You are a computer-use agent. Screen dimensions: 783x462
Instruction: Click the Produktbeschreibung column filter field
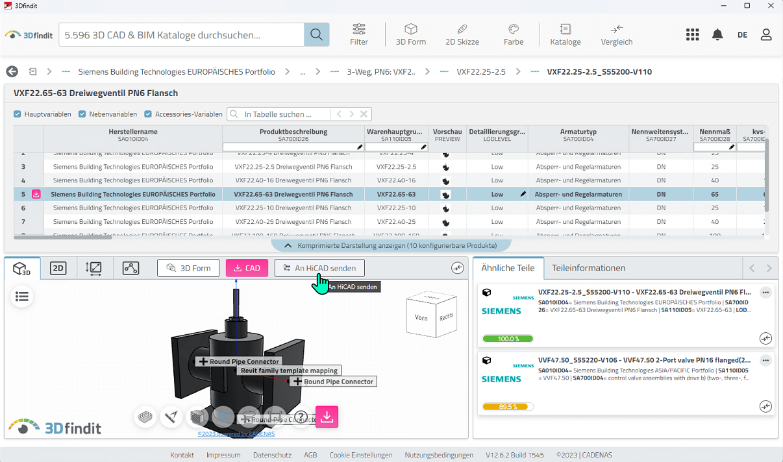[x=293, y=147]
